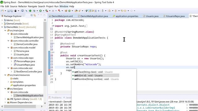Click the Debug bug toolbar icon
This screenshot has height=111, width=198.
click(34, 11)
